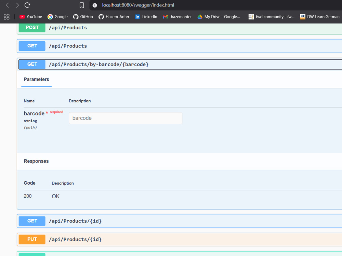The width and height of the screenshot is (342, 256).
Task: Click the barcode input field
Action: (126, 118)
